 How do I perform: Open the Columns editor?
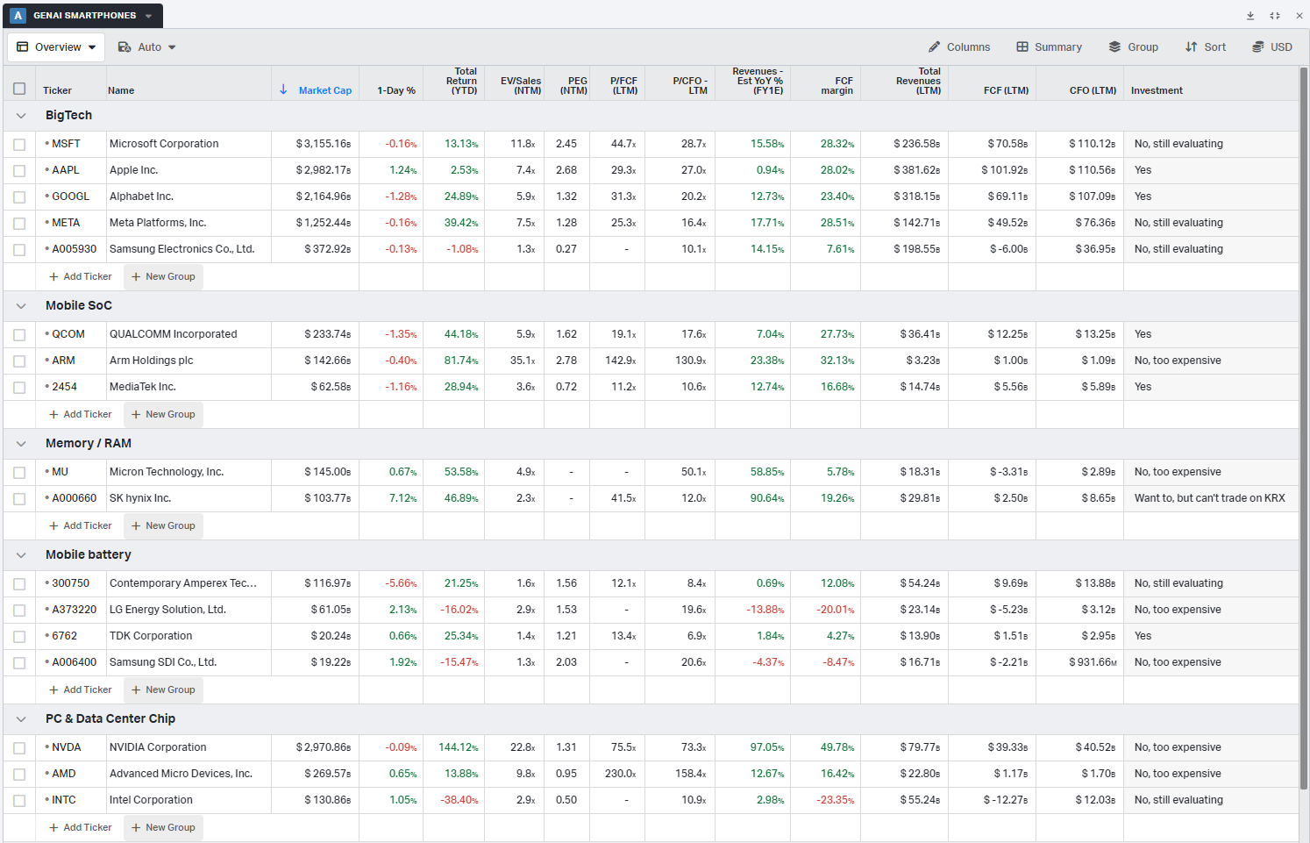[x=959, y=47]
